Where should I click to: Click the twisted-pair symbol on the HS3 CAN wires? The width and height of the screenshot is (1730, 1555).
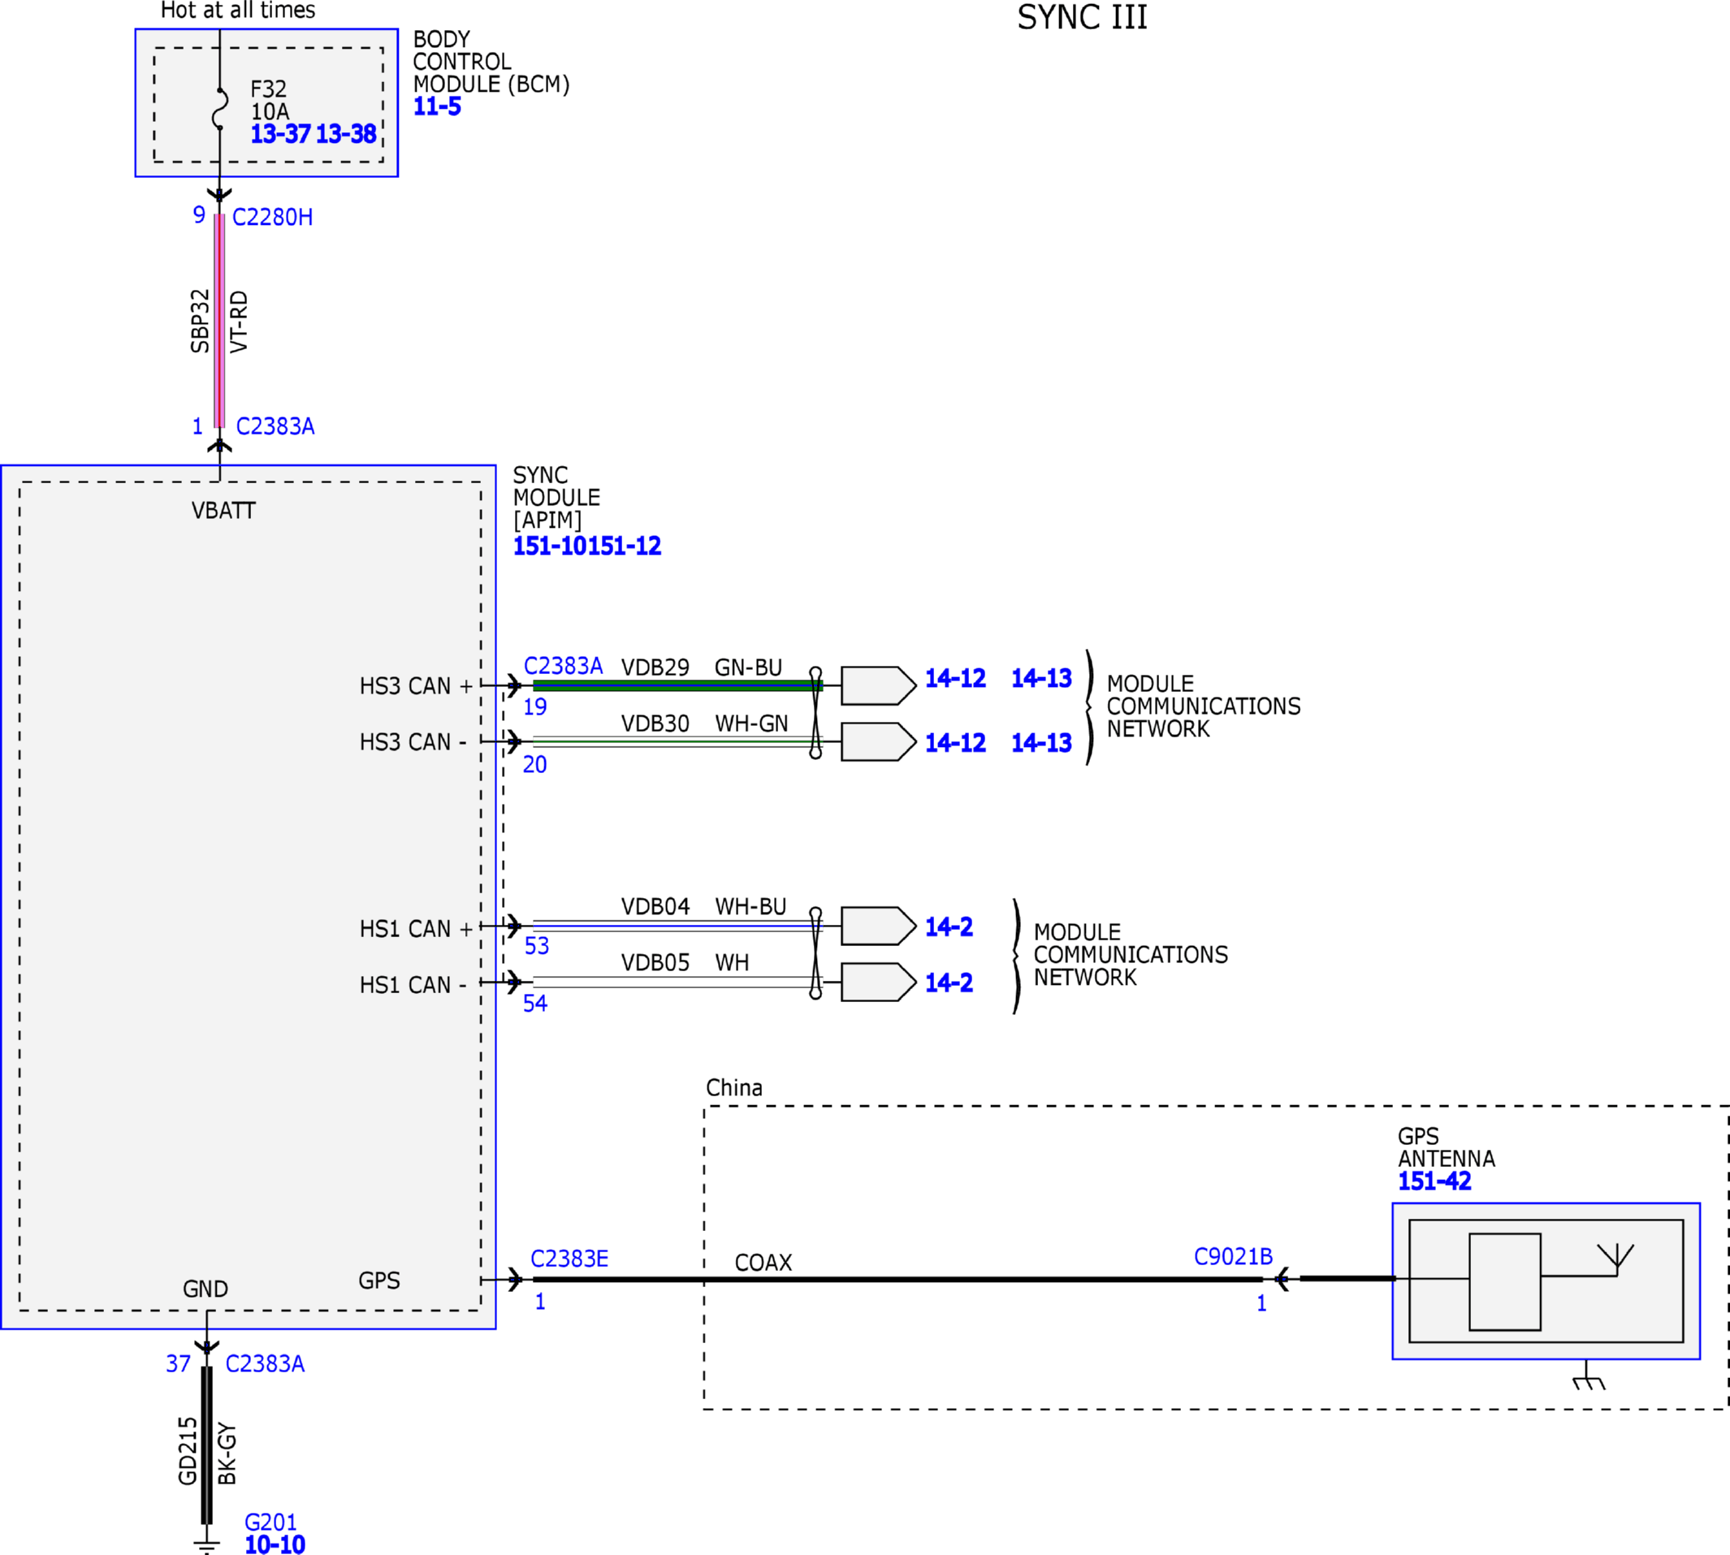(815, 714)
